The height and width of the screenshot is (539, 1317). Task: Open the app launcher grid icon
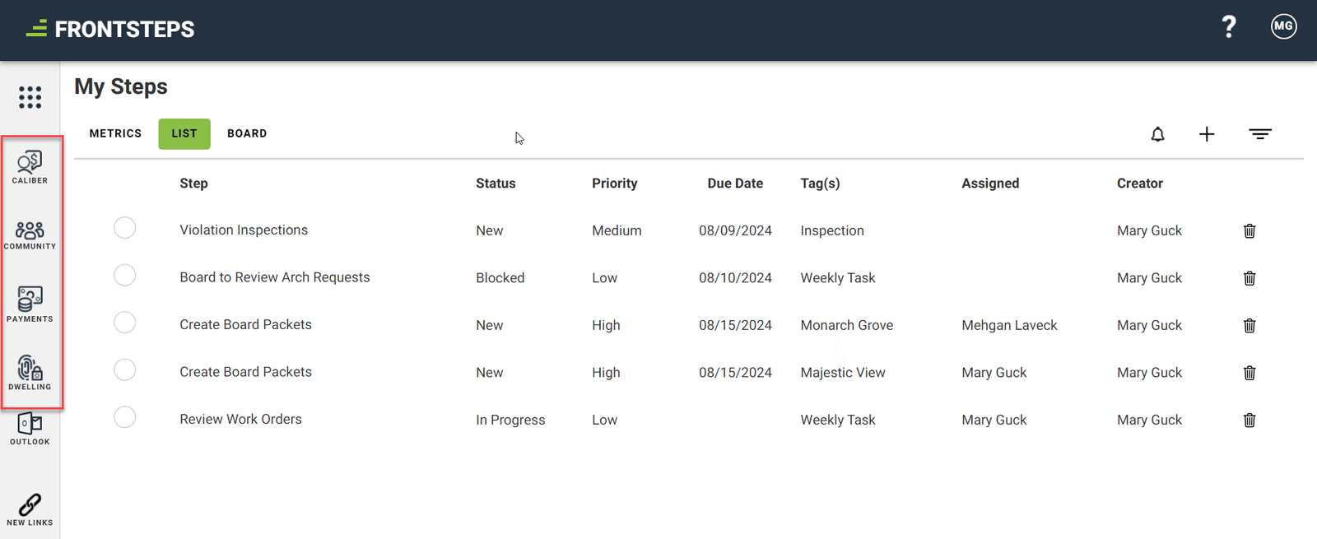click(x=30, y=97)
